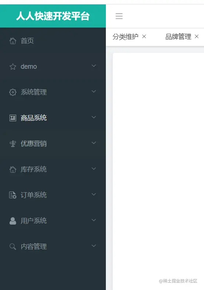The width and height of the screenshot is (204, 290).
Task: Expand the 系统管理 submenu arrow
Action: pyautogui.click(x=94, y=92)
